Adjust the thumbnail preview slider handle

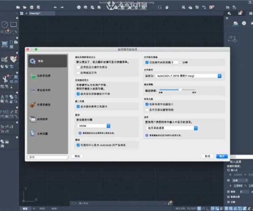pos(180,90)
